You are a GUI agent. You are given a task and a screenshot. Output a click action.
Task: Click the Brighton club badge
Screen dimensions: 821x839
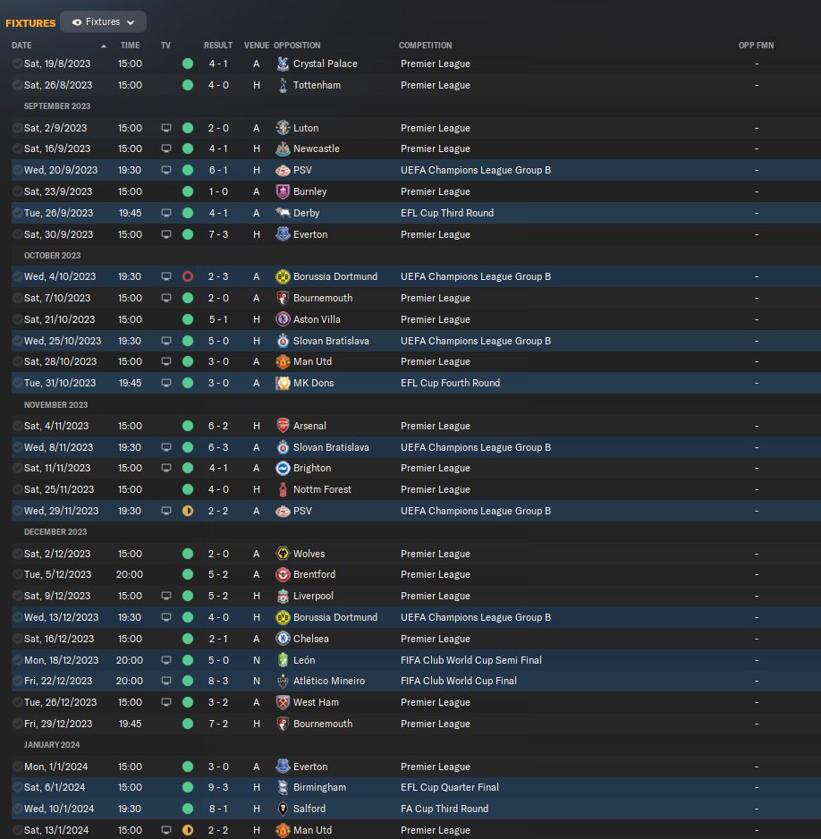coord(283,468)
